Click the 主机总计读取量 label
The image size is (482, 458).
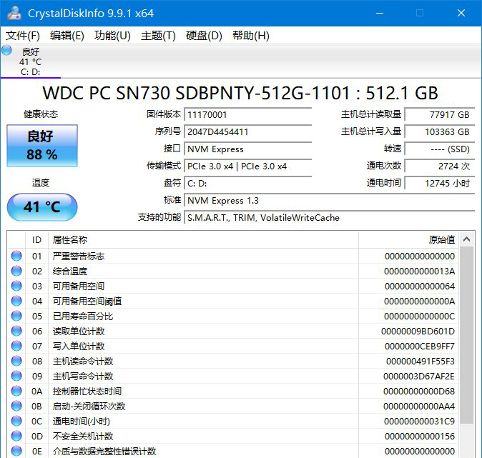click(x=371, y=114)
